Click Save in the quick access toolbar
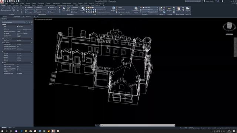Viewport: 237px width, 133px height. (10, 1)
